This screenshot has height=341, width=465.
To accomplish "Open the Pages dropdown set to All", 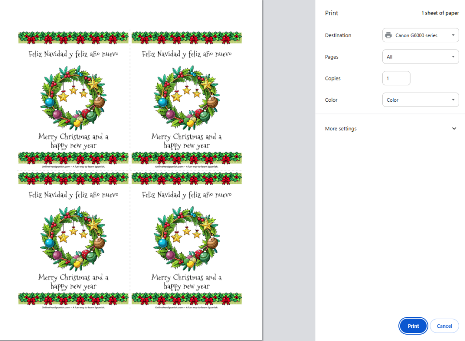I will pos(420,57).
